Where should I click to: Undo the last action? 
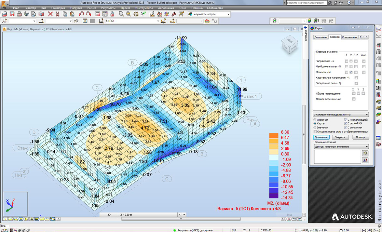tap(81, 14)
